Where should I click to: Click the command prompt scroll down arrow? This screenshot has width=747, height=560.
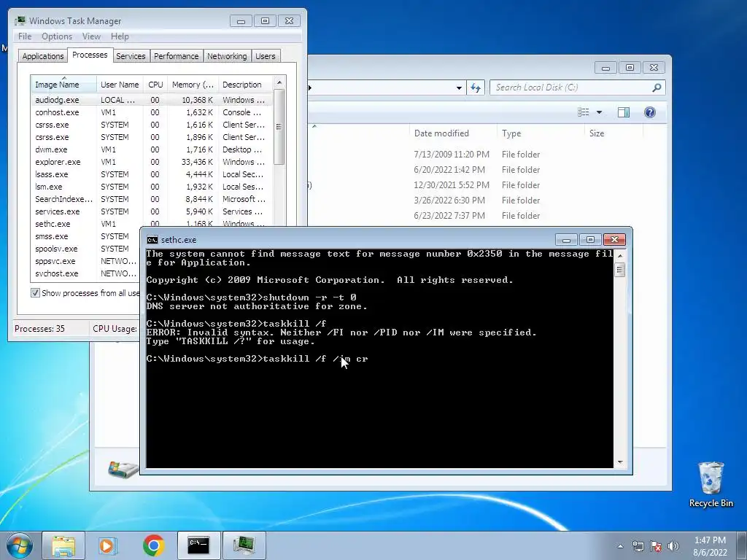(620, 462)
